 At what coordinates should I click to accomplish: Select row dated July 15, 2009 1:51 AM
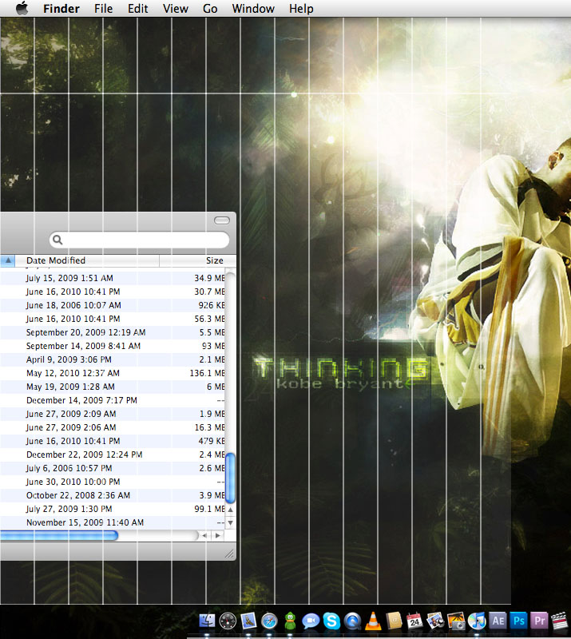pos(113,278)
